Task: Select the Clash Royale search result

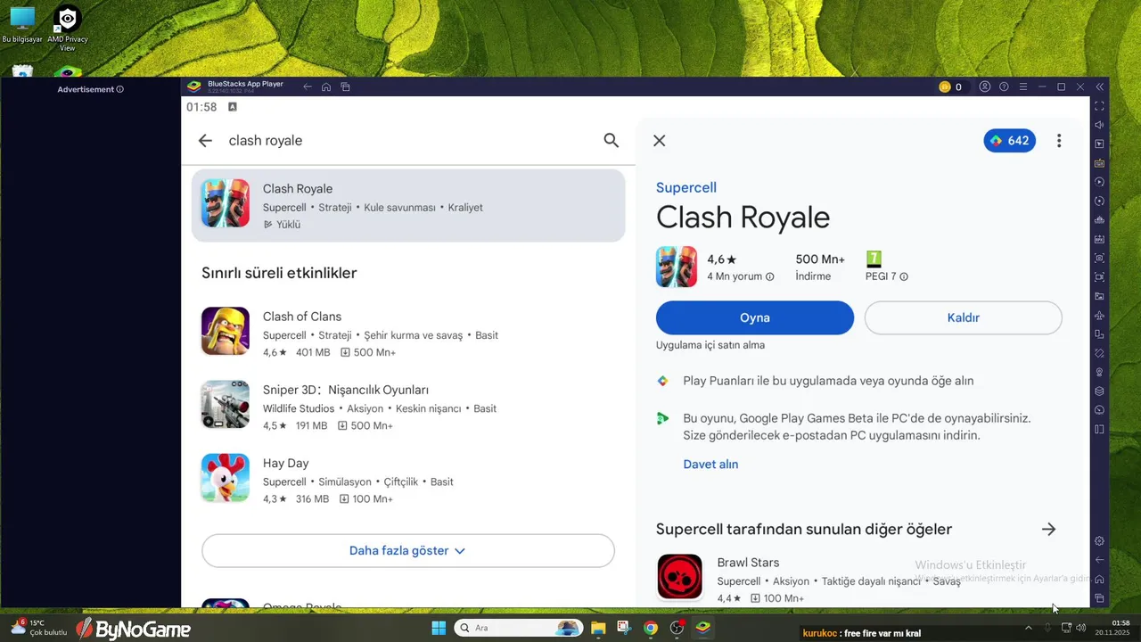Action: coord(408,205)
